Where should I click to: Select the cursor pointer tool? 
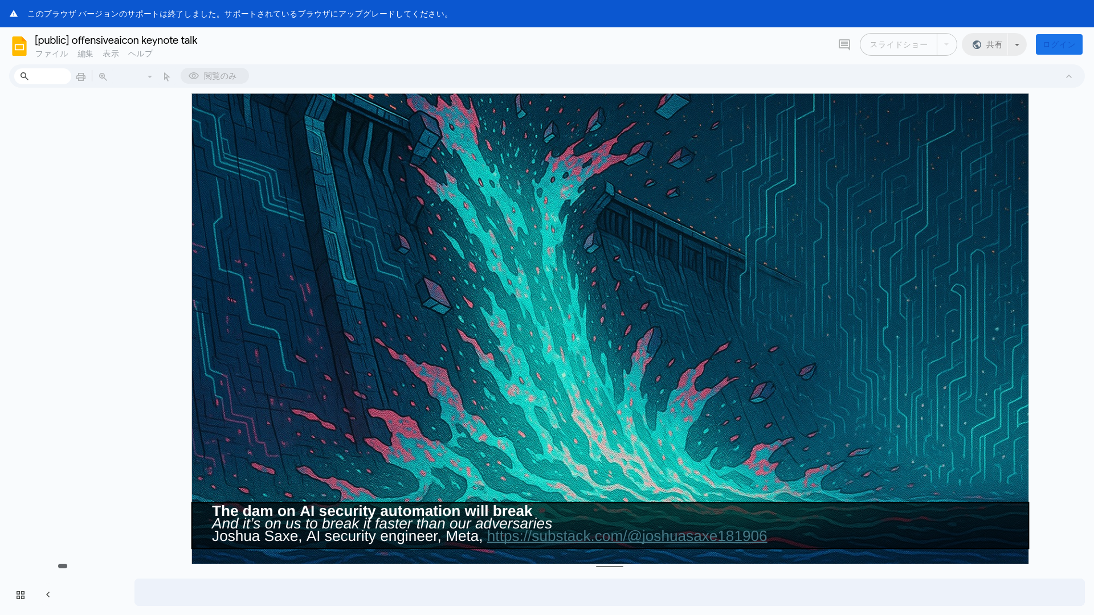click(x=167, y=76)
